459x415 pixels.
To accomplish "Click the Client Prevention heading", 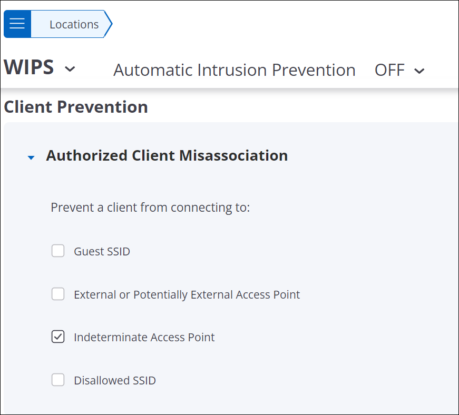I will (x=76, y=107).
